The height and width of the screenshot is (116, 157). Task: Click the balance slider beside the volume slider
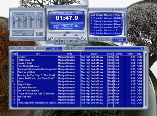pos(76,35)
